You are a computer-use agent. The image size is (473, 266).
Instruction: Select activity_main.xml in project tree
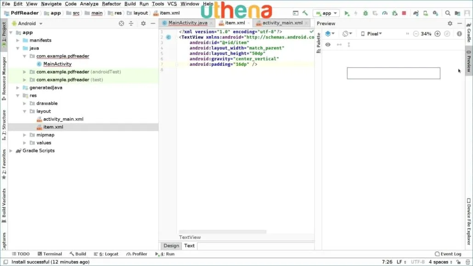tap(63, 119)
